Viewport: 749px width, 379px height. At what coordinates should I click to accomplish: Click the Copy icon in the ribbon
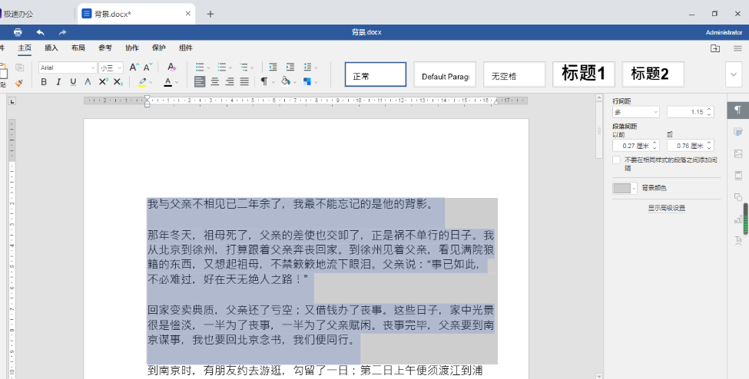click(x=19, y=68)
